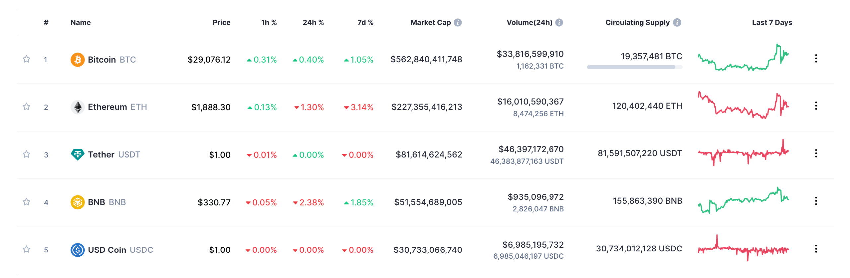Show Market Cap info tooltip icon

click(x=458, y=22)
